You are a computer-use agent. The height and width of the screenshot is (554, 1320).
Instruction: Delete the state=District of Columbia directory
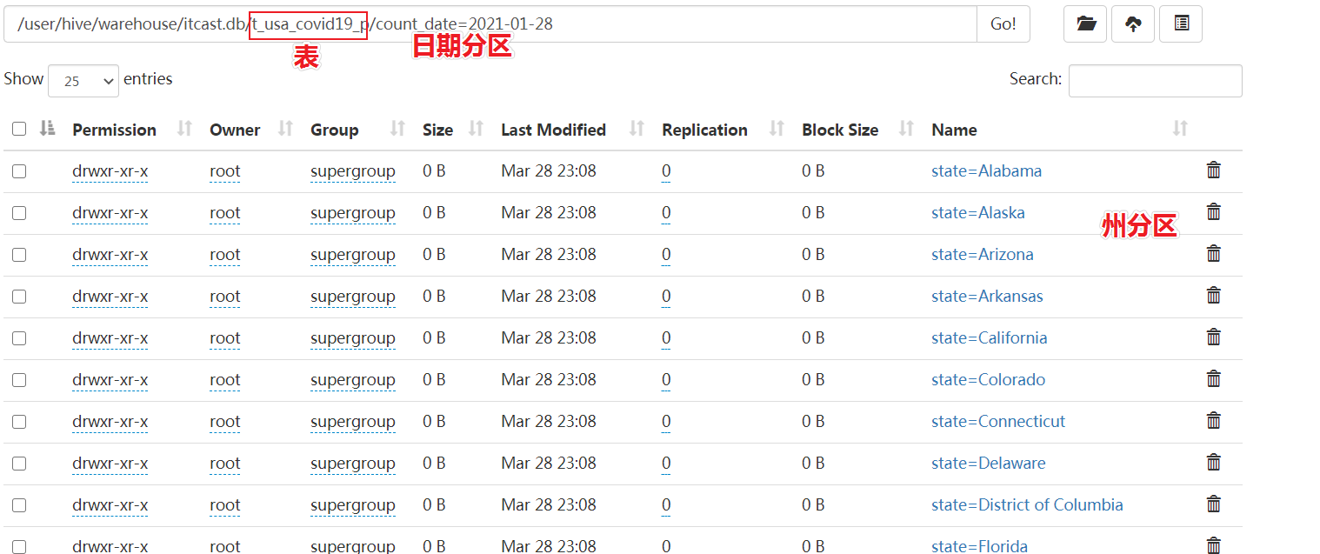pyautogui.click(x=1214, y=504)
